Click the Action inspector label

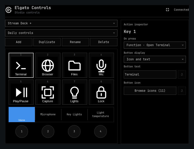136,25
